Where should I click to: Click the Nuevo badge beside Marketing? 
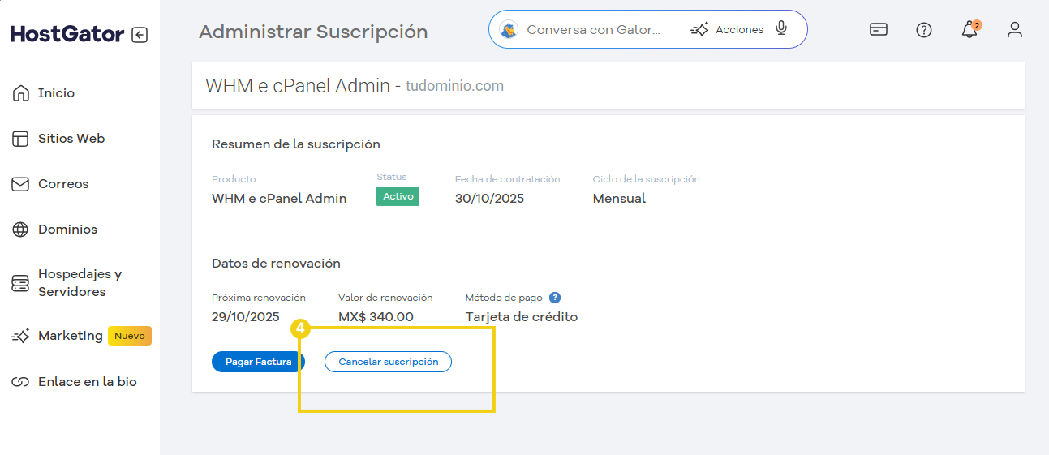pyautogui.click(x=130, y=336)
